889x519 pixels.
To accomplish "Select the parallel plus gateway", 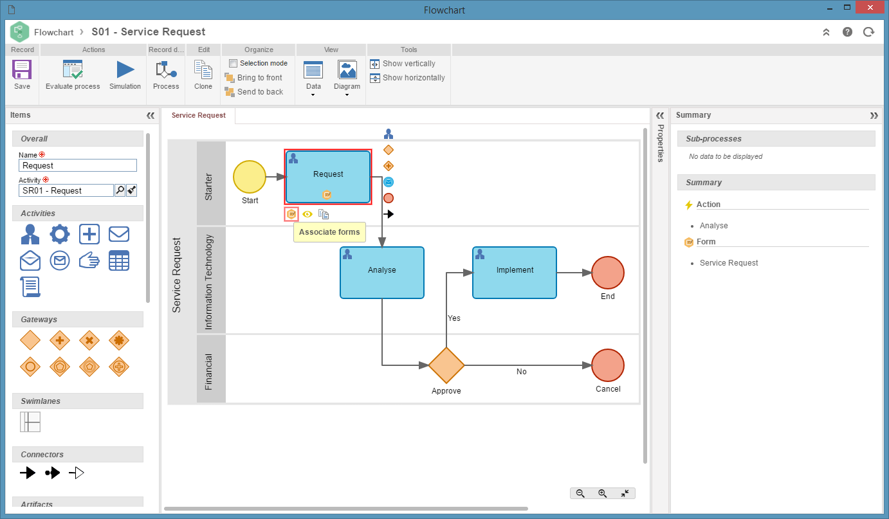I will click(x=60, y=340).
